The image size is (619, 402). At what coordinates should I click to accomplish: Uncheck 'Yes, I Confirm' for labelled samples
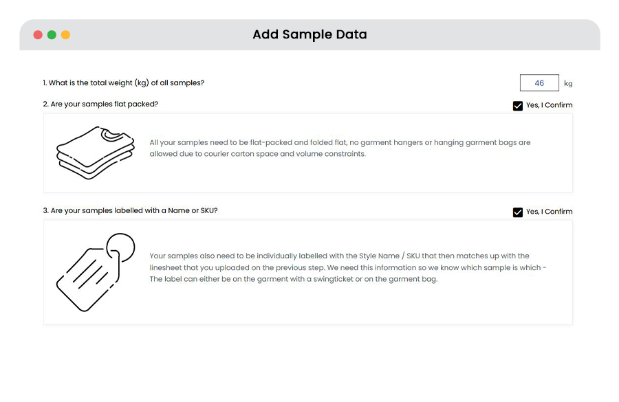pos(518,212)
